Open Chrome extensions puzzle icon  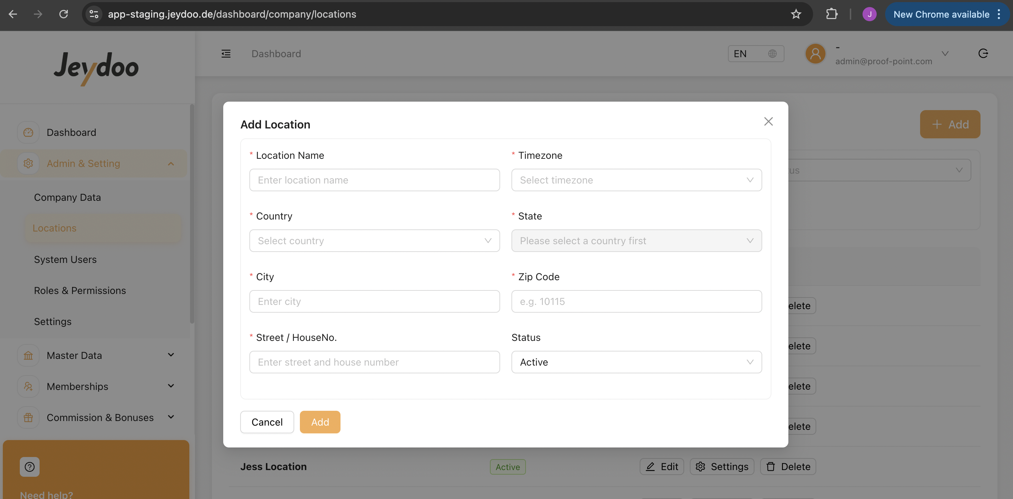pos(831,14)
